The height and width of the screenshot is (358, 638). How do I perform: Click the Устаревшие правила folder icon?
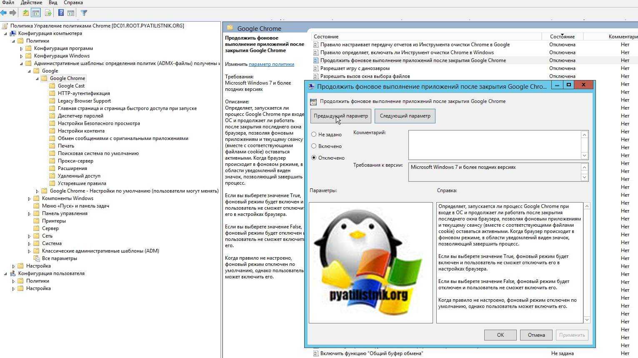52,183
